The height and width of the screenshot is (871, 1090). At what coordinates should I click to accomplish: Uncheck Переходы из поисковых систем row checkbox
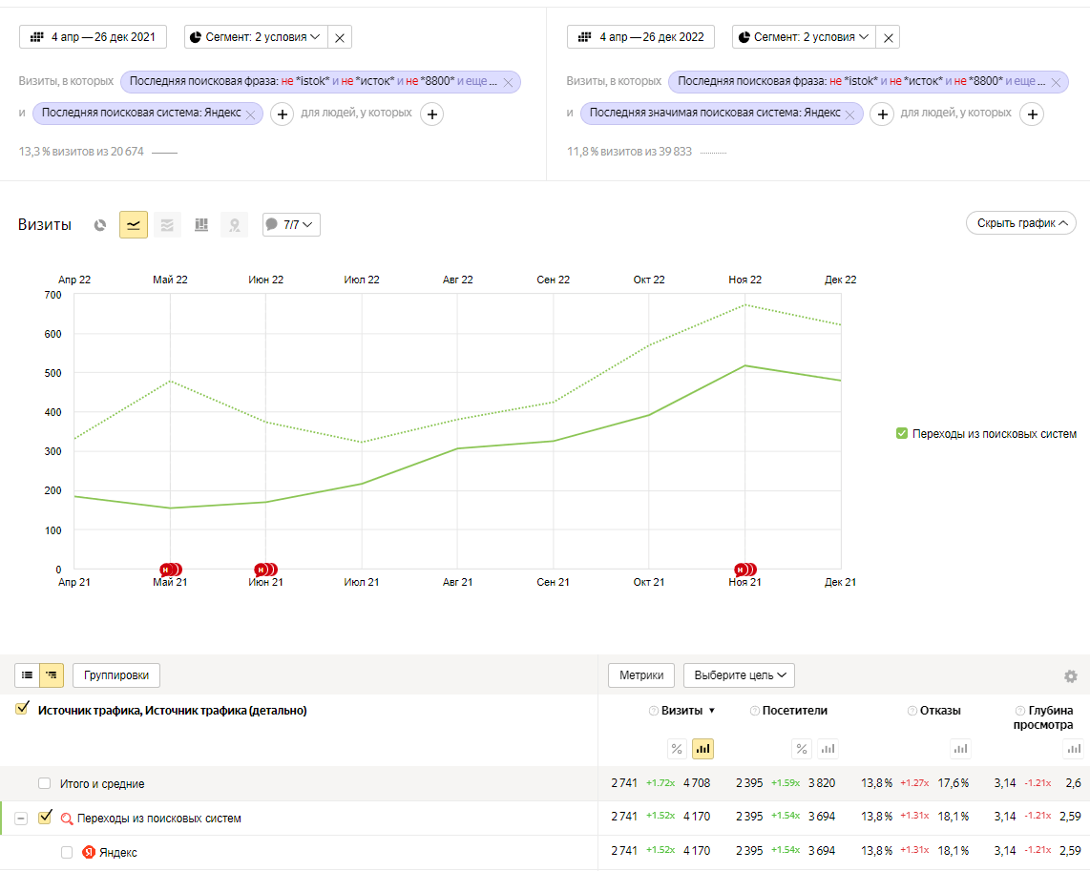click(45, 818)
